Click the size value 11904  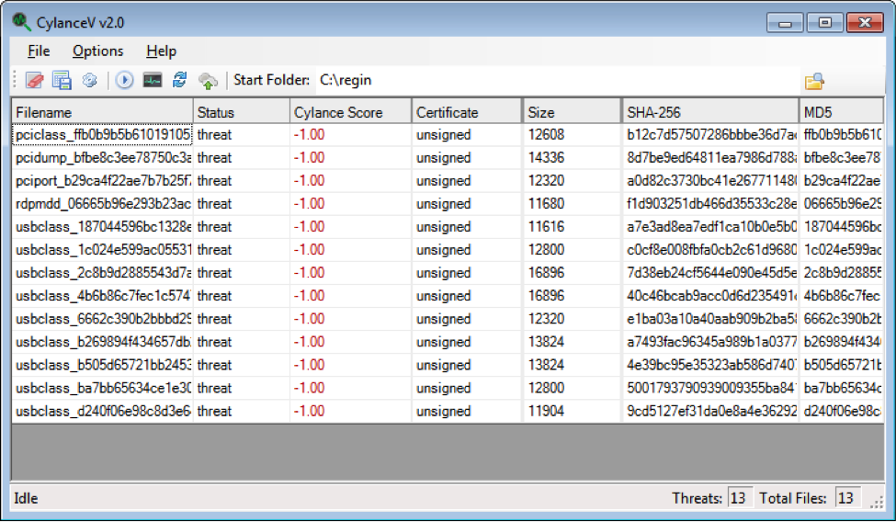pos(546,411)
